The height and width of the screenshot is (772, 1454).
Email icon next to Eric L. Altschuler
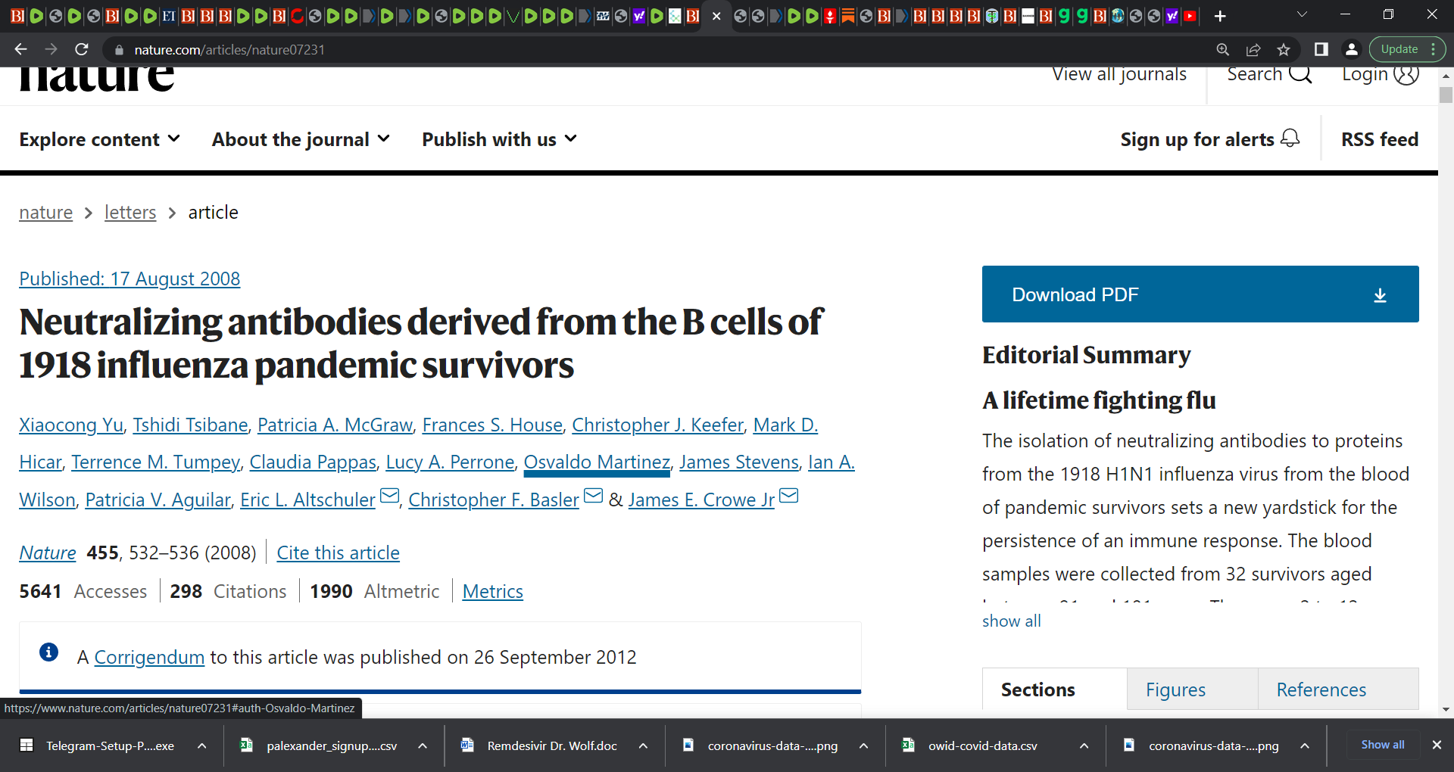pos(389,496)
